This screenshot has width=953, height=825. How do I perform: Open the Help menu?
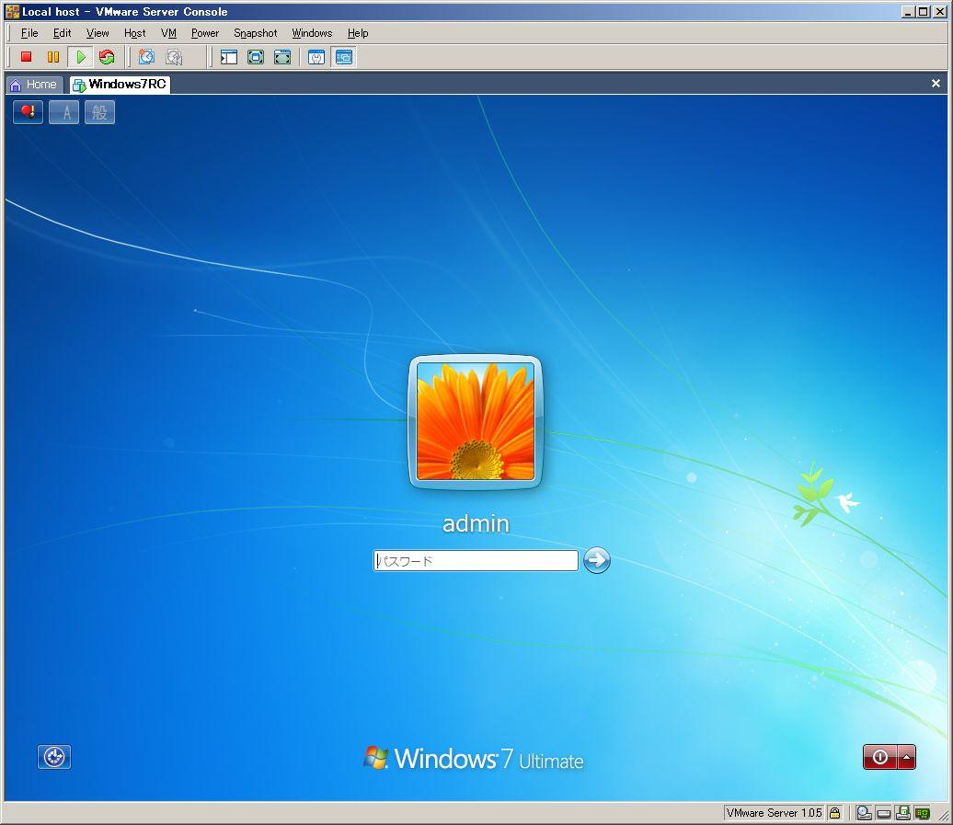click(x=358, y=33)
